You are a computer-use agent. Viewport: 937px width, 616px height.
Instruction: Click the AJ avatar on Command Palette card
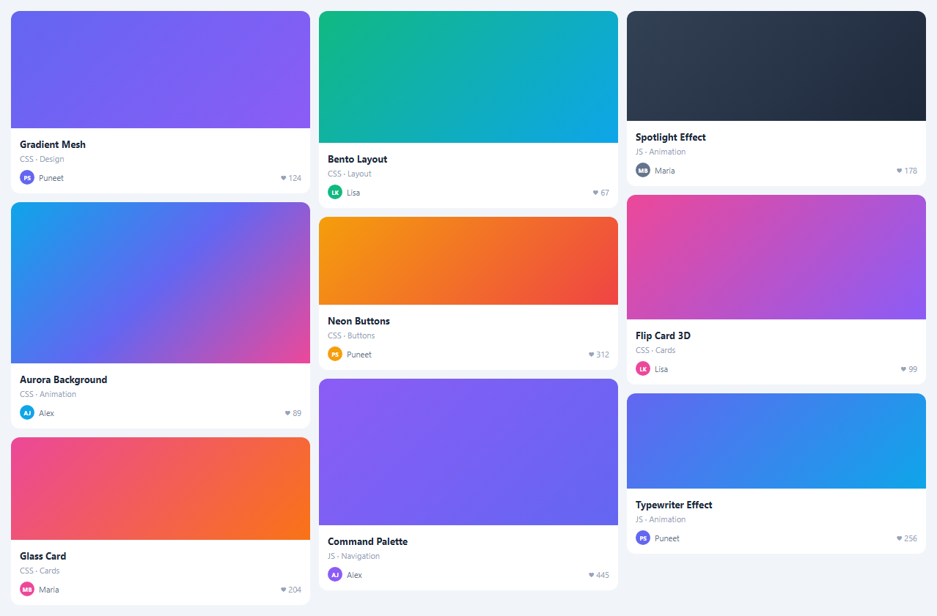tap(335, 574)
